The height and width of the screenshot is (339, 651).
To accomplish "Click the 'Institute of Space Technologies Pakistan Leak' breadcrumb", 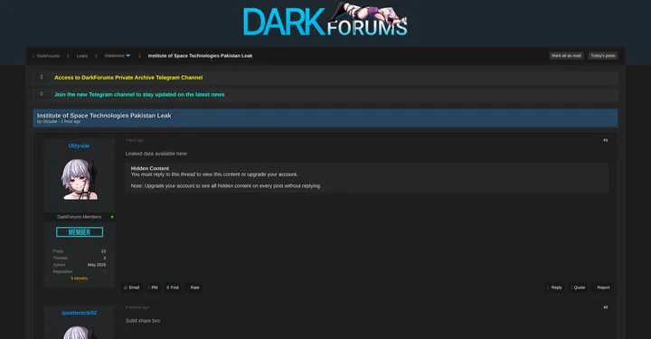I will click(200, 56).
